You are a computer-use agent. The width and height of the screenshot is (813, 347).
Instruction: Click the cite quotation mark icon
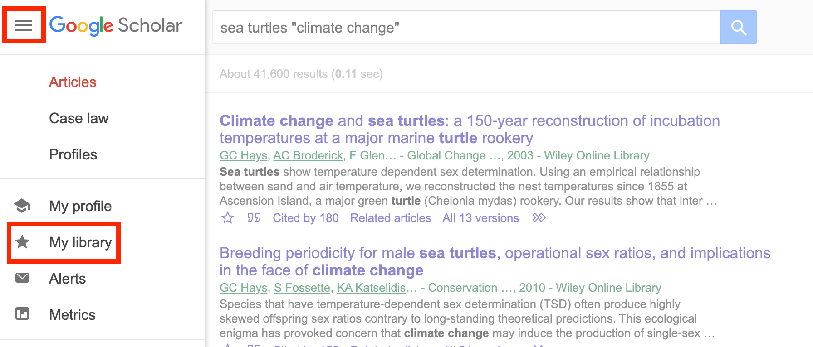(254, 218)
